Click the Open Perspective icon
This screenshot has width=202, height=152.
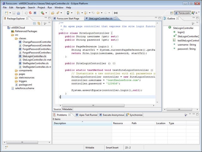(172, 13)
